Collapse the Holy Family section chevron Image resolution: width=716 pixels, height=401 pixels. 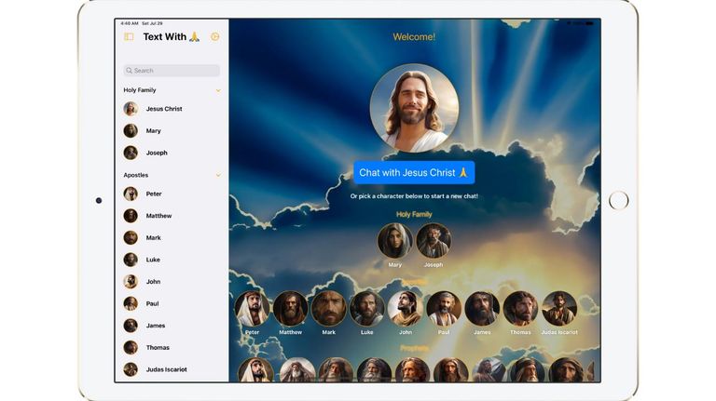[218, 90]
